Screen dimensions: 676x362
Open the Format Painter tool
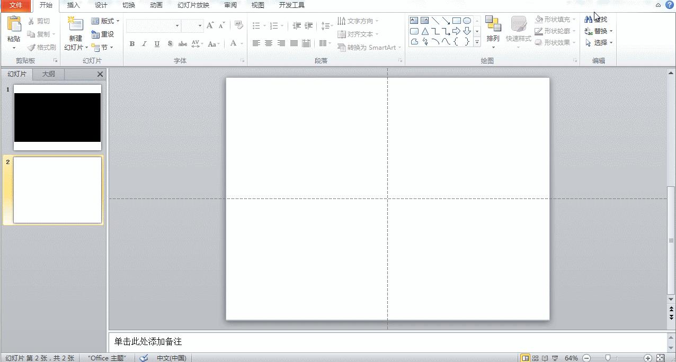point(42,47)
